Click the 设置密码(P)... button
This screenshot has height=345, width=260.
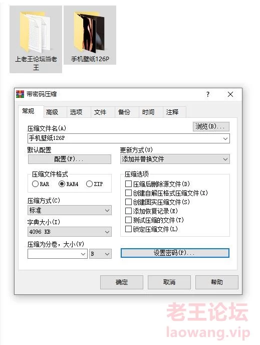175,253
